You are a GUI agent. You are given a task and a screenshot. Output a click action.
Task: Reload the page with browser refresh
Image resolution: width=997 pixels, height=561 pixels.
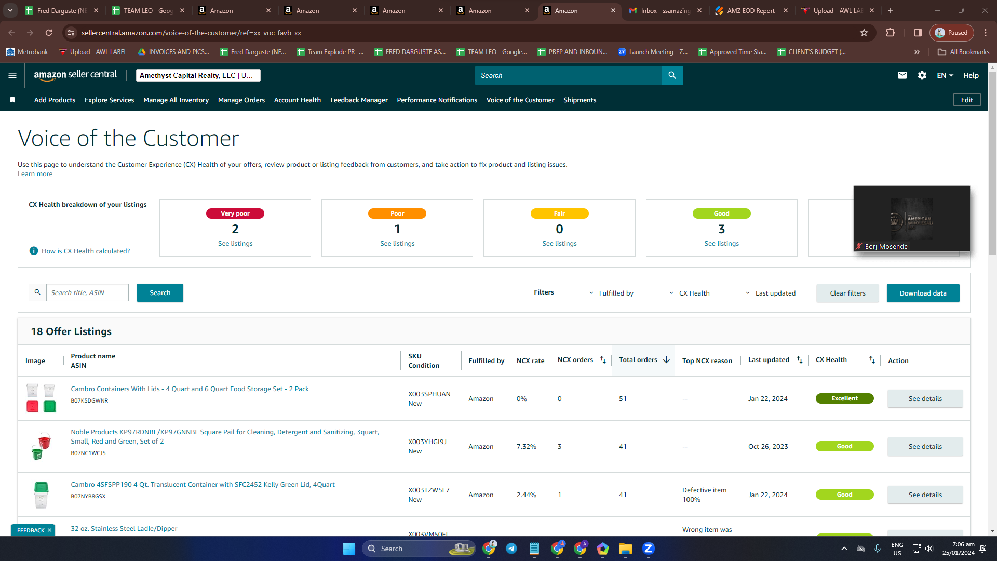[49, 33]
